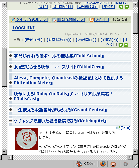
Task: Click the page load timer icon showing 8.422s
Action: point(79,164)
